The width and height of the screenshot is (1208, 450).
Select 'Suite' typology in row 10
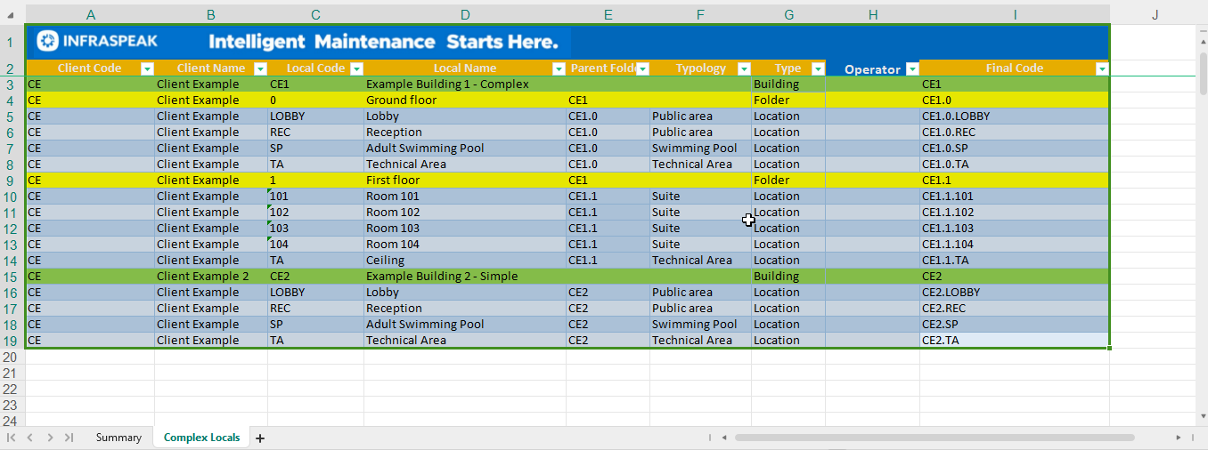tap(700, 197)
